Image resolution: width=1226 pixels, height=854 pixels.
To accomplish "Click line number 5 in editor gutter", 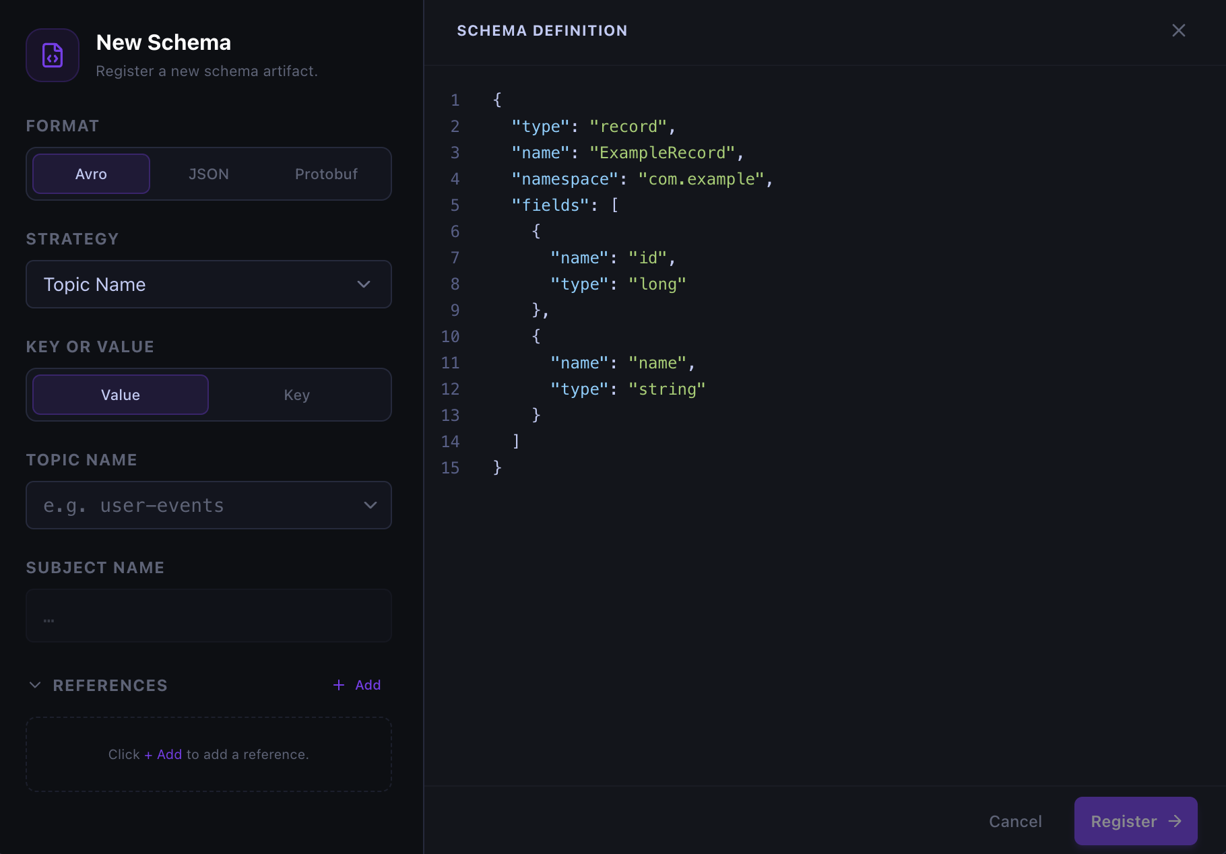I will (x=455, y=205).
